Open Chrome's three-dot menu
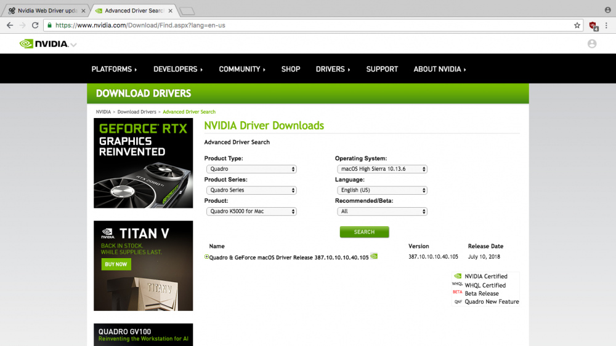 click(606, 25)
